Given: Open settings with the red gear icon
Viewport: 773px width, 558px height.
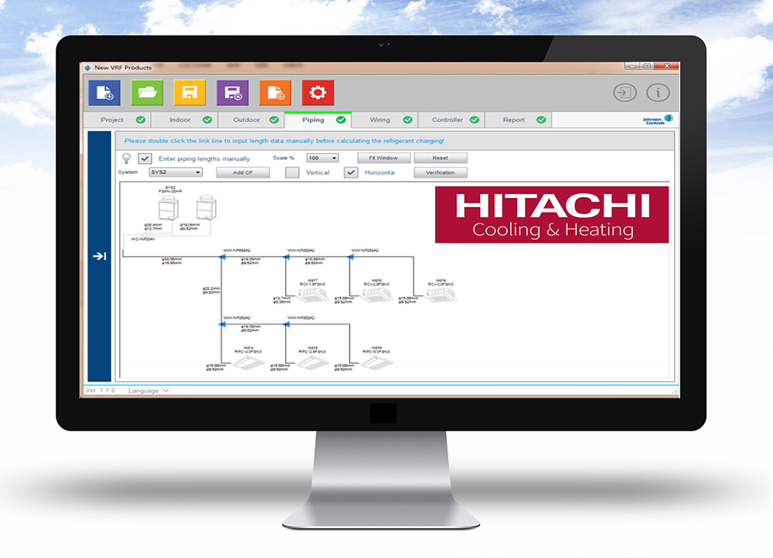Looking at the screenshot, I should click(317, 93).
